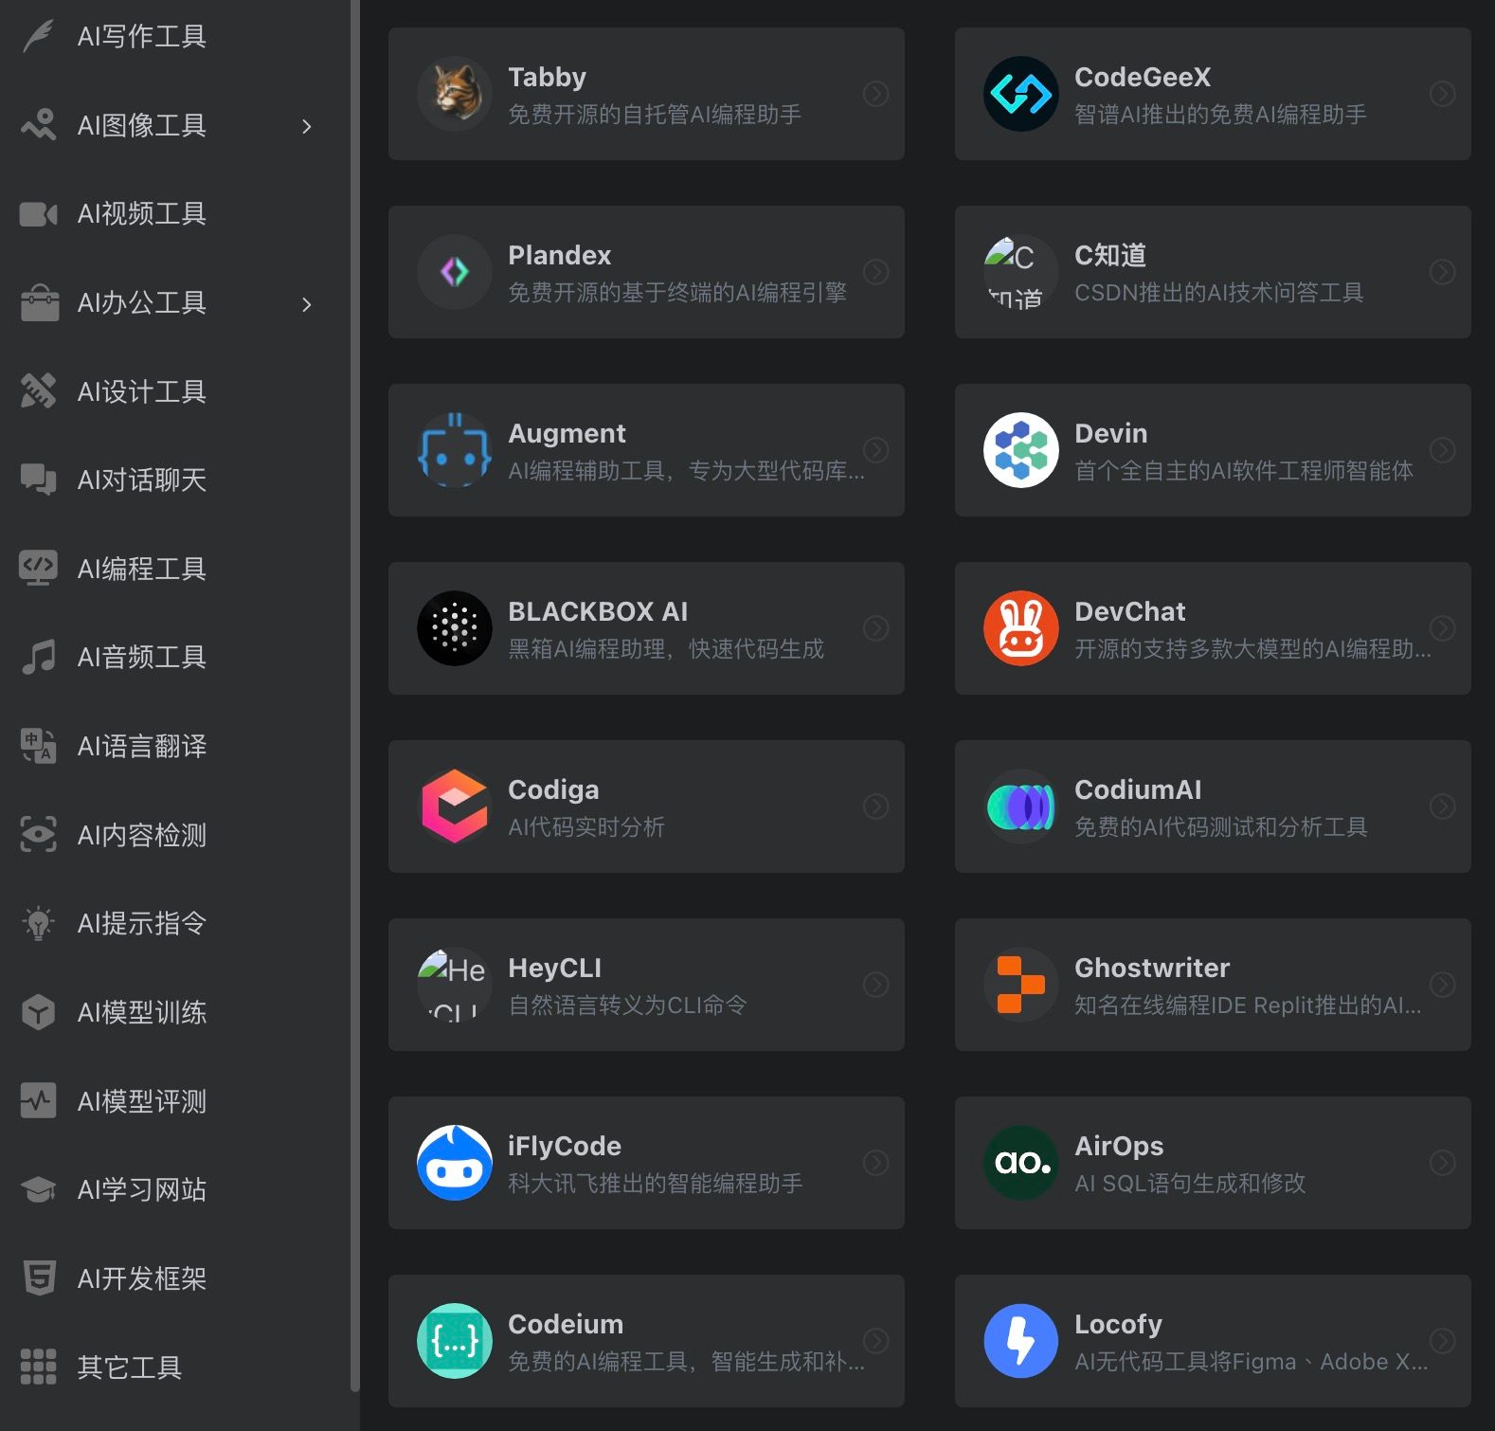
Task: Click the AI音频工具 music note icon
Action: pos(38,657)
